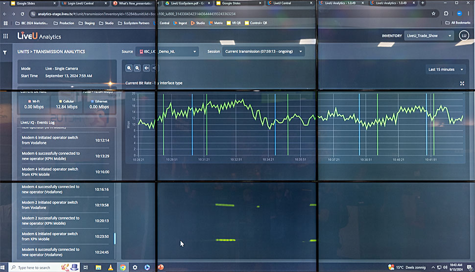Click the chart zoom-in magnifier icon

tap(129, 68)
